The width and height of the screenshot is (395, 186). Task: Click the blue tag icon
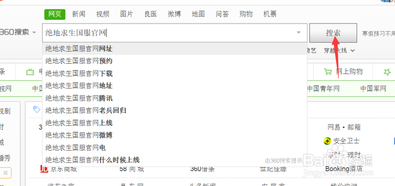[x=37, y=109]
